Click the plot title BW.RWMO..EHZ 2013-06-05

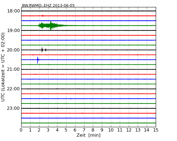coord(48,5)
